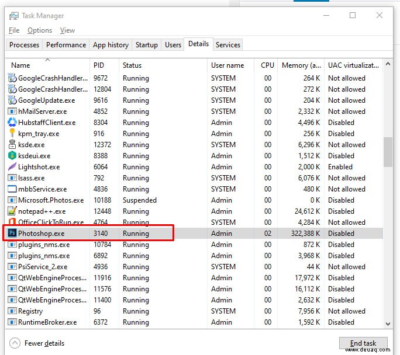Click the lsass.exe icon
The height and width of the screenshot is (355, 400).
[12, 178]
